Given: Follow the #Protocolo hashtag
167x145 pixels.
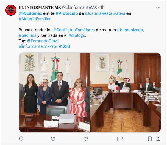Looking at the screenshot, I should tap(67, 13).
